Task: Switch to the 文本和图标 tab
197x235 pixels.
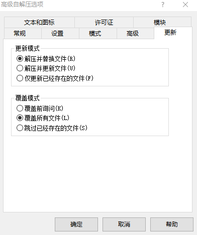Action: coord(39,22)
